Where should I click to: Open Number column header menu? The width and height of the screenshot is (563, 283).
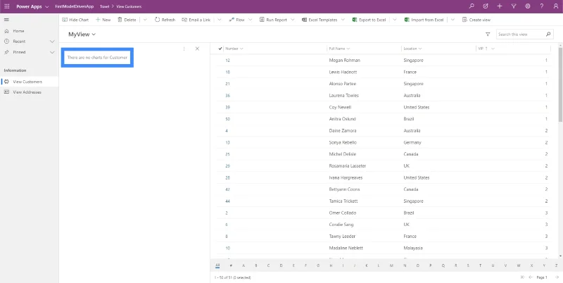pyautogui.click(x=234, y=49)
